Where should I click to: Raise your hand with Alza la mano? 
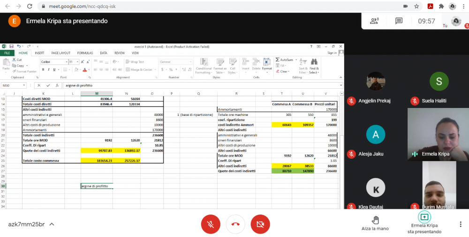375,224
